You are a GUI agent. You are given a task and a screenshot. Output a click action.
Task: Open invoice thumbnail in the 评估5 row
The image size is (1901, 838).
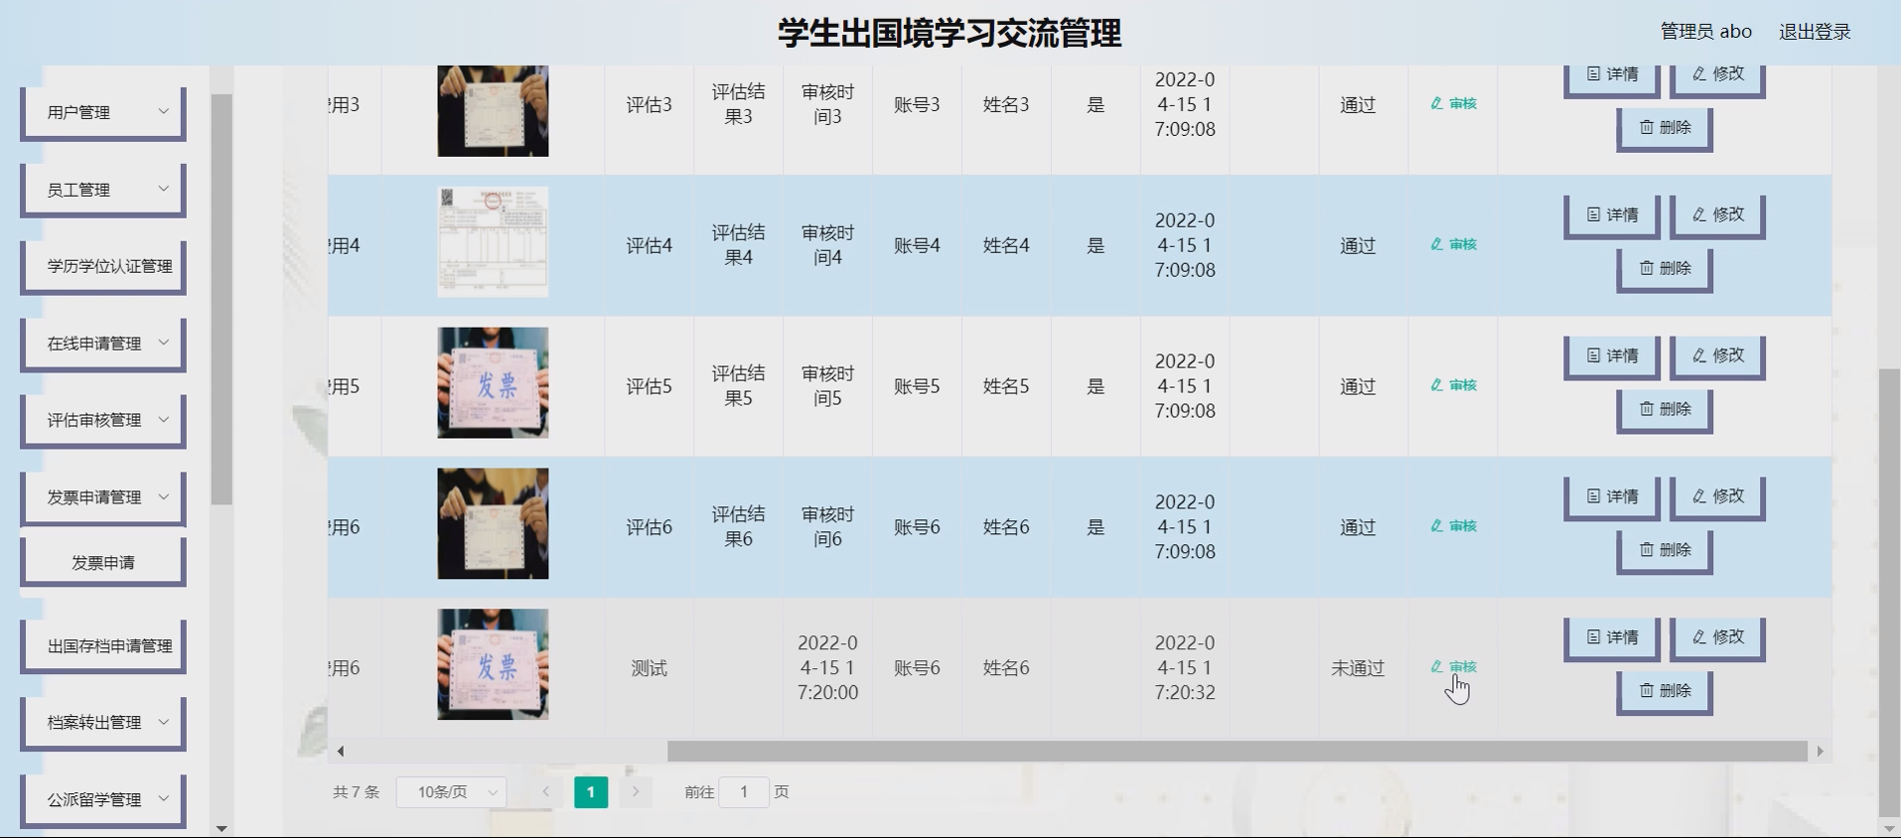pyautogui.click(x=493, y=383)
